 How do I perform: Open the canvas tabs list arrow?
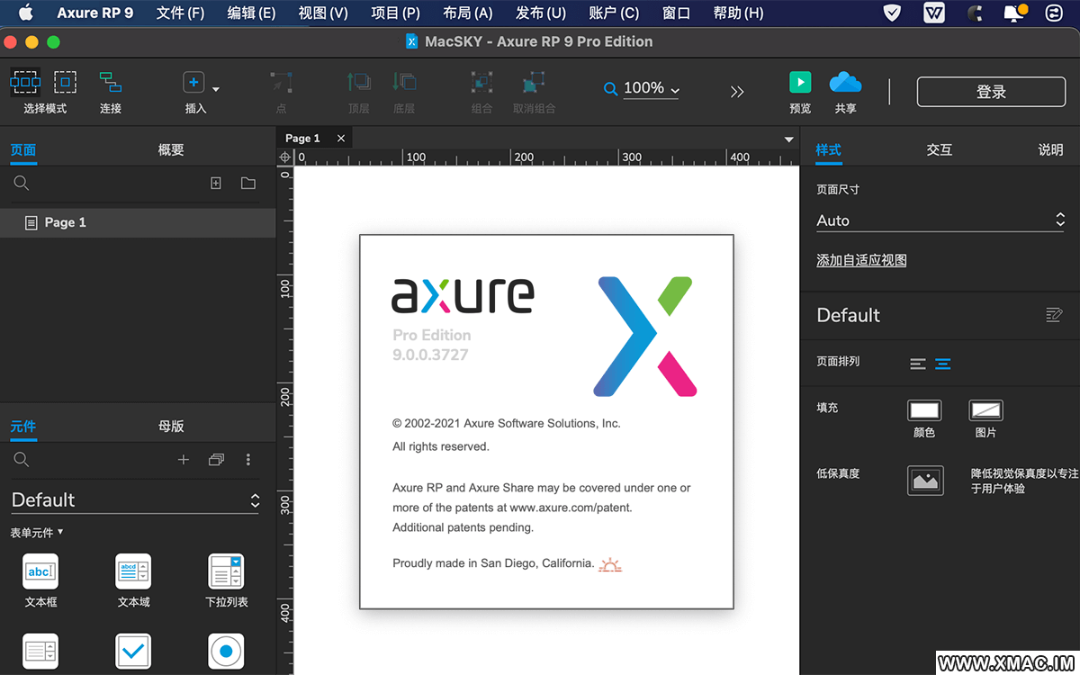click(789, 139)
